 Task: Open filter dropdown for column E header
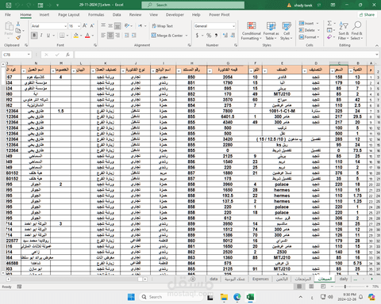point(265,71)
